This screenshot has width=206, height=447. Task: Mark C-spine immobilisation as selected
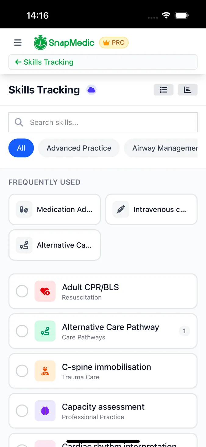click(22, 371)
